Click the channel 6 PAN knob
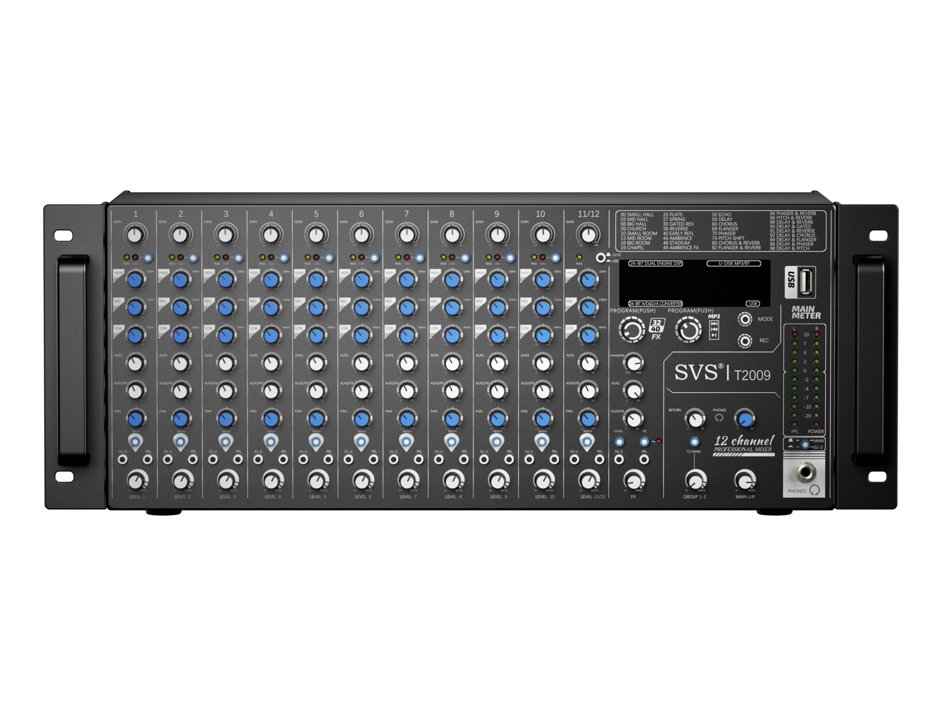This screenshot has width=942, height=706. coord(362,418)
